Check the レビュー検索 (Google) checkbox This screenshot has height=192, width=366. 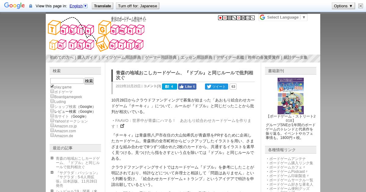tap(52, 111)
